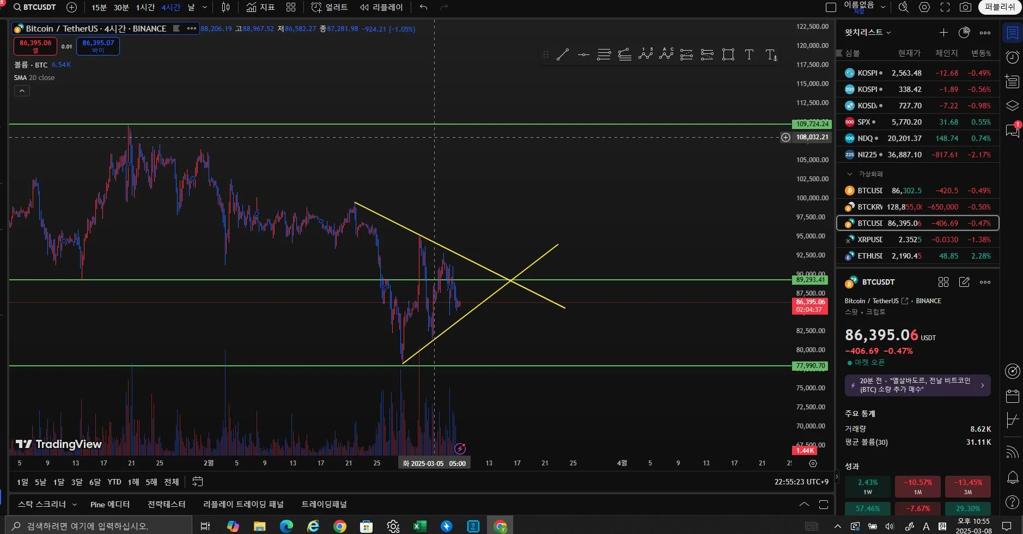
Task: Choose the Fibonacci retracement tool
Action: (x=604, y=54)
